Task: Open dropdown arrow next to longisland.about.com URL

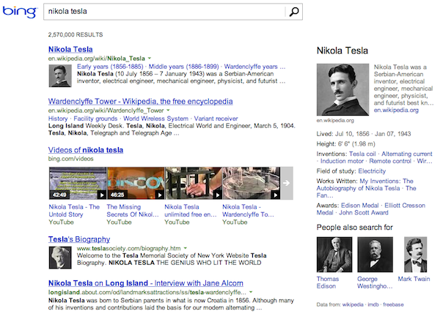Action: pos(251,292)
